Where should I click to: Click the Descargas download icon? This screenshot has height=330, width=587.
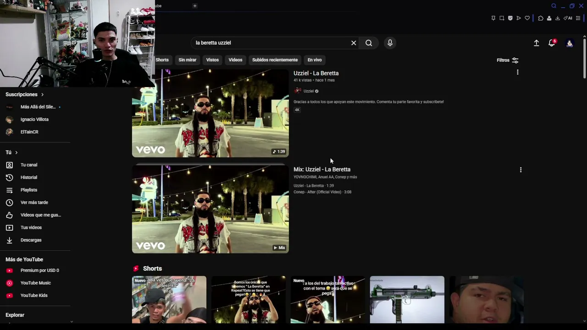pyautogui.click(x=9, y=240)
